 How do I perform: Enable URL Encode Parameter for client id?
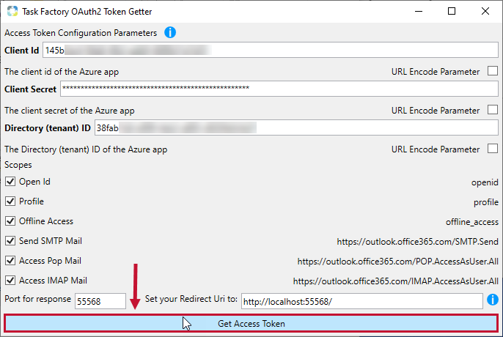pyautogui.click(x=493, y=71)
